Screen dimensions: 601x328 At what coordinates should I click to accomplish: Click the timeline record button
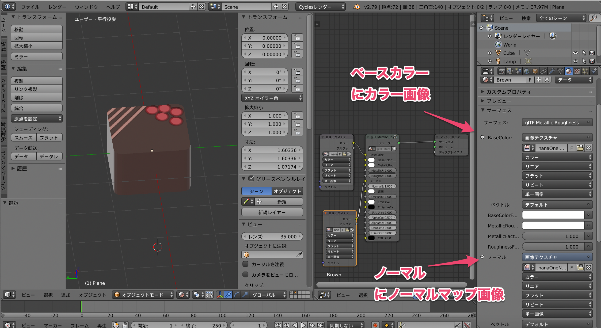[x=375, y=325]
